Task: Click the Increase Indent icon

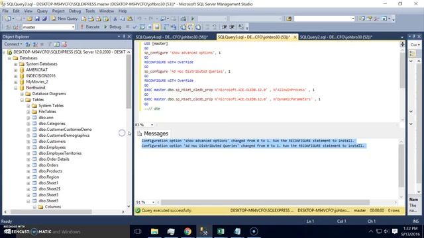Action: coord(232,27)
